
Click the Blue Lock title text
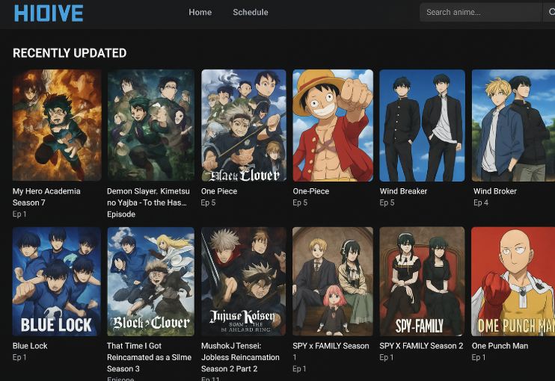click(x=30, y=346)
